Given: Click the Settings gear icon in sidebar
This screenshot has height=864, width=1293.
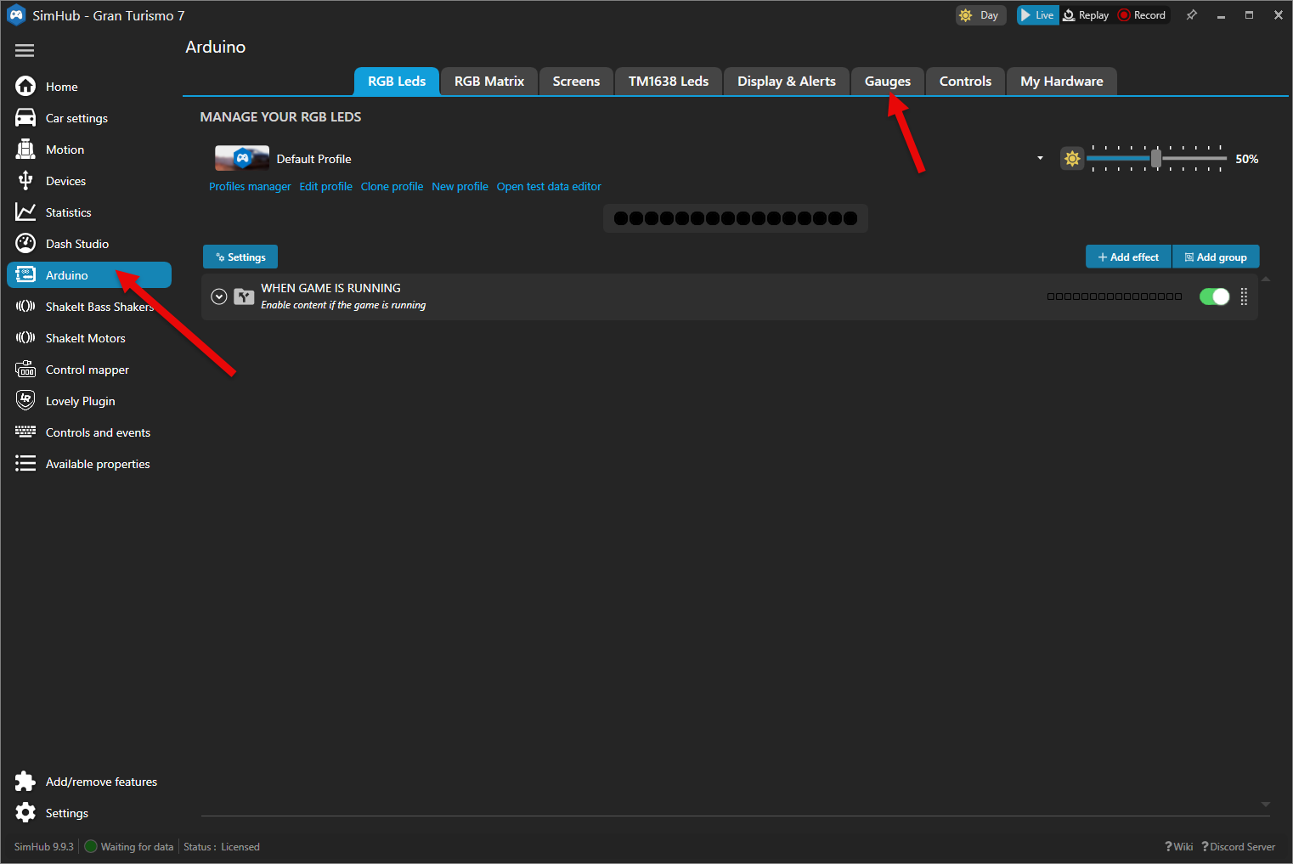Looking at the screenshot, I should [25, 812].
